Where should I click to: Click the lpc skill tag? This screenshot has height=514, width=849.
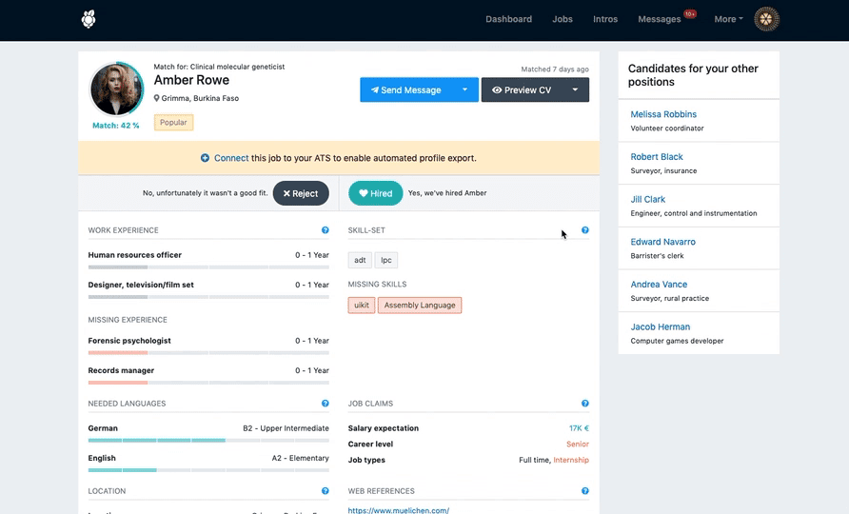pos(386,260)
